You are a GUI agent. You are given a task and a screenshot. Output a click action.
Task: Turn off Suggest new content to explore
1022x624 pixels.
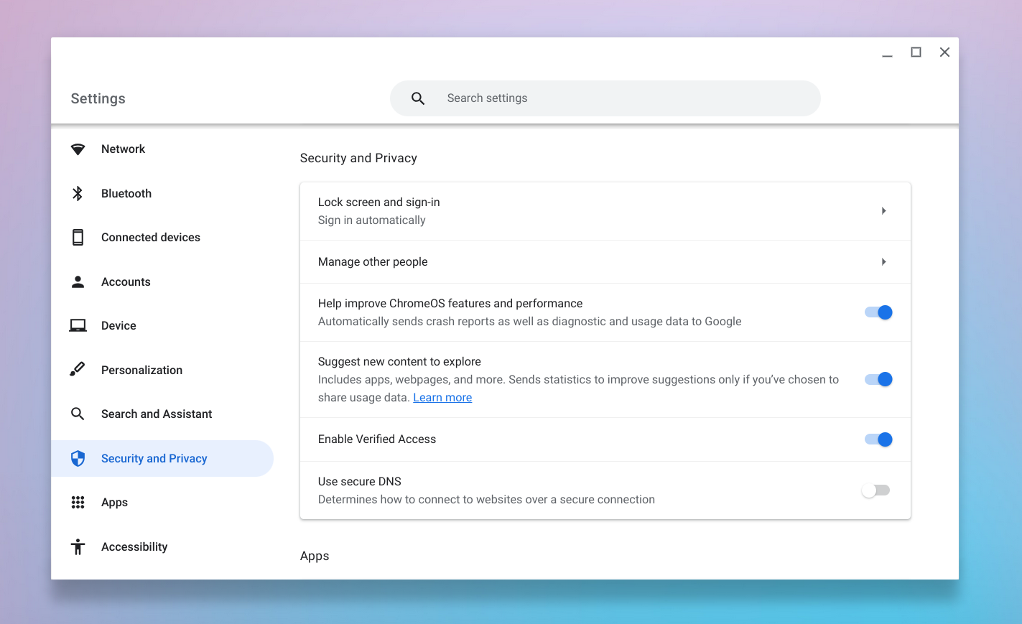coord(878,379)
